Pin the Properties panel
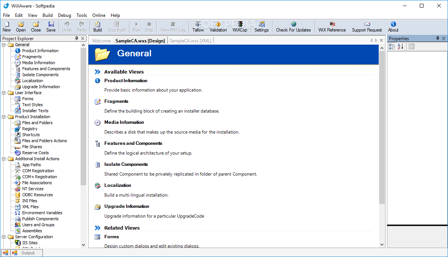448x257 pixels. pyautogui.click(x=437, y=38)
